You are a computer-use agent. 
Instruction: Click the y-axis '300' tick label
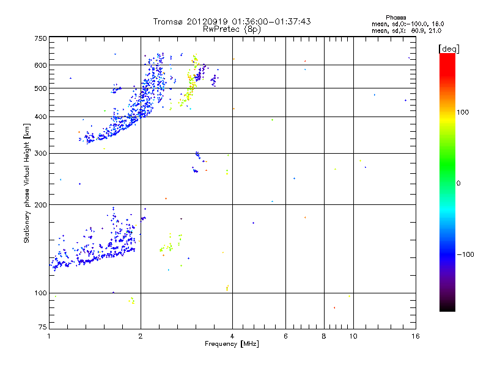41,154
